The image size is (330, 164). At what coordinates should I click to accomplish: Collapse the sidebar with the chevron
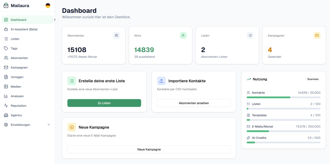(55, 20)
